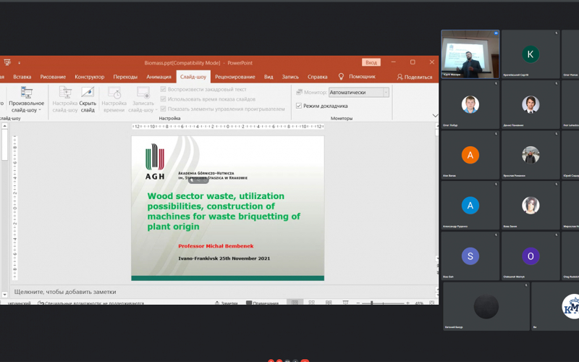Open Примечания comments from the status bar
The width and height of the screenshot is (579, 362).
(x=262, y=303)
